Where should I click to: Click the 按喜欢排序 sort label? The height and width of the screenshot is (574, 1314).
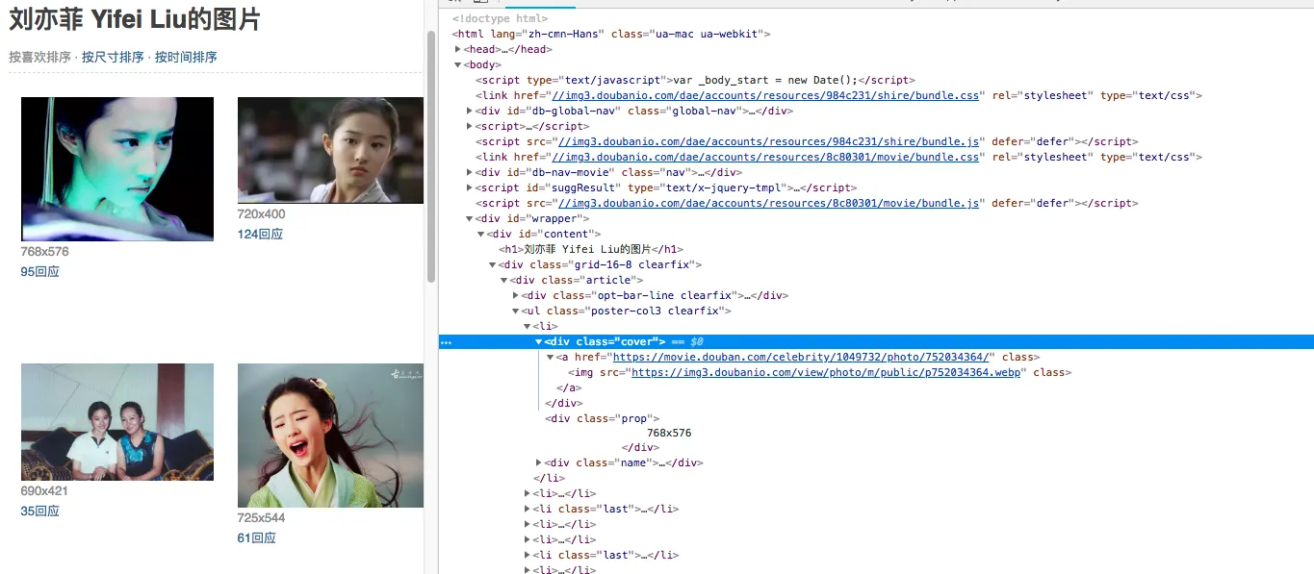coord(39,57)
